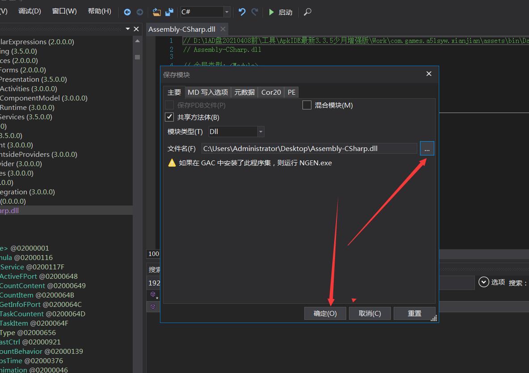This screenshot has width=529, height=373.
Task: Select the osTime @02000376 class
Action: pyautogui.click(x=31, y=361)
